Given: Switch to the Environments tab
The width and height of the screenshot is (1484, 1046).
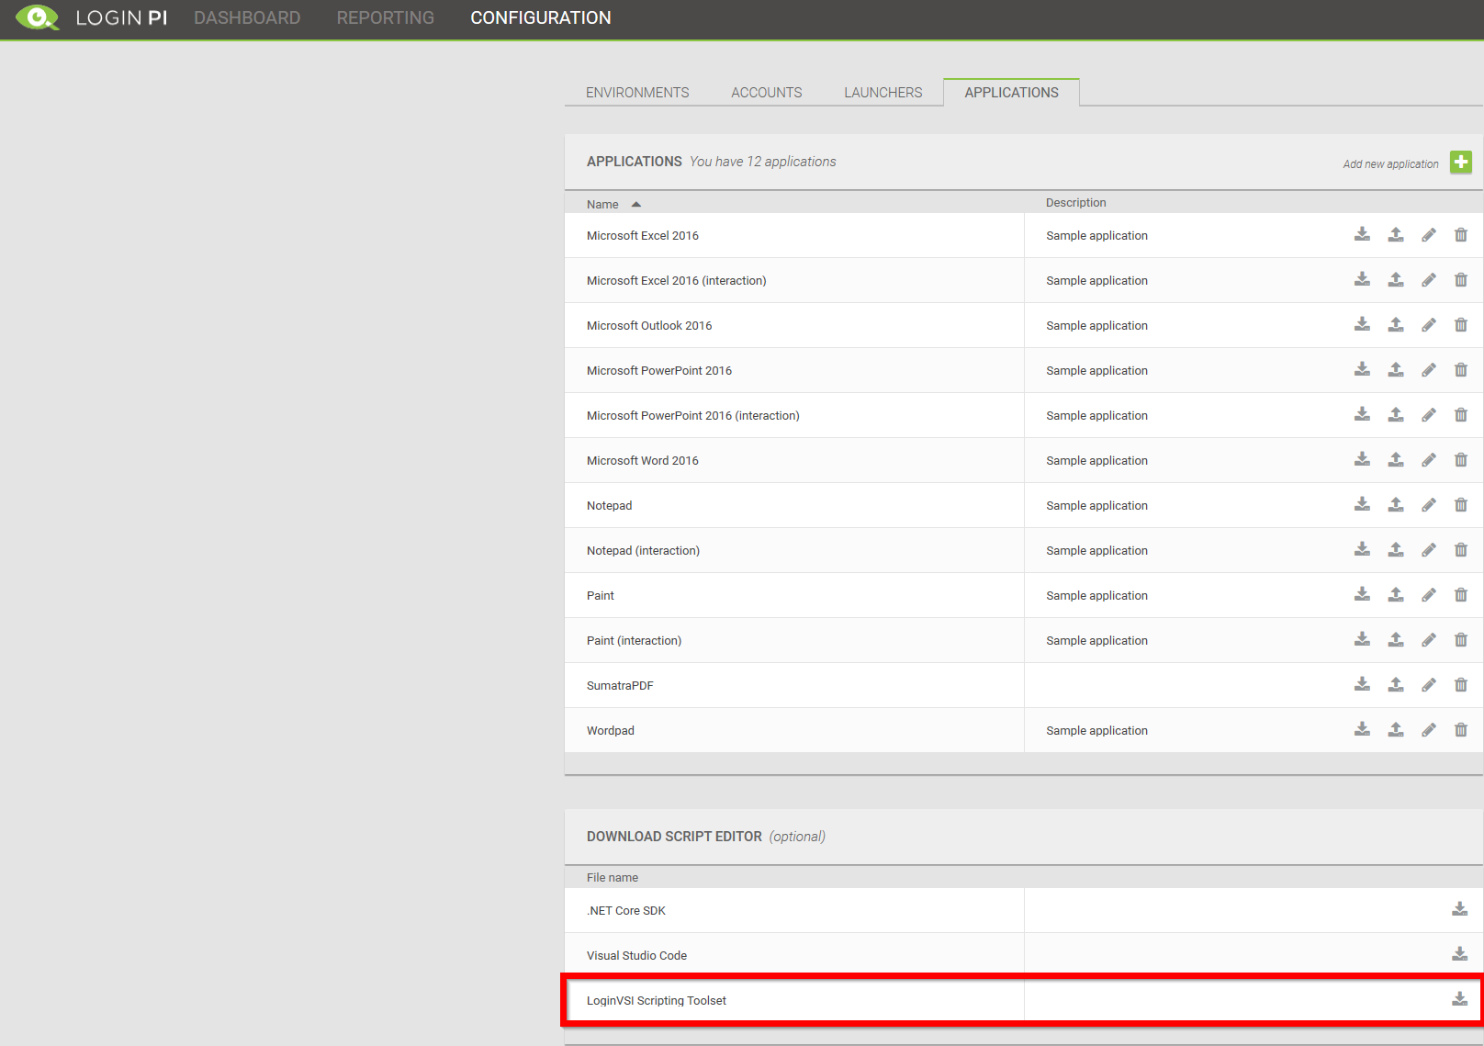Looking at the screenshot, I should (637, 93).
